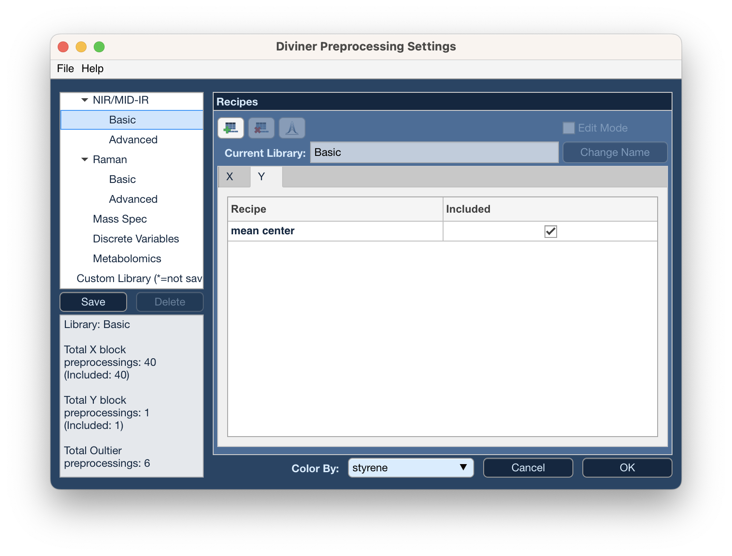Toggle the Edit Mode checkbox
The image size is (732, 556).
coord(569,128)
